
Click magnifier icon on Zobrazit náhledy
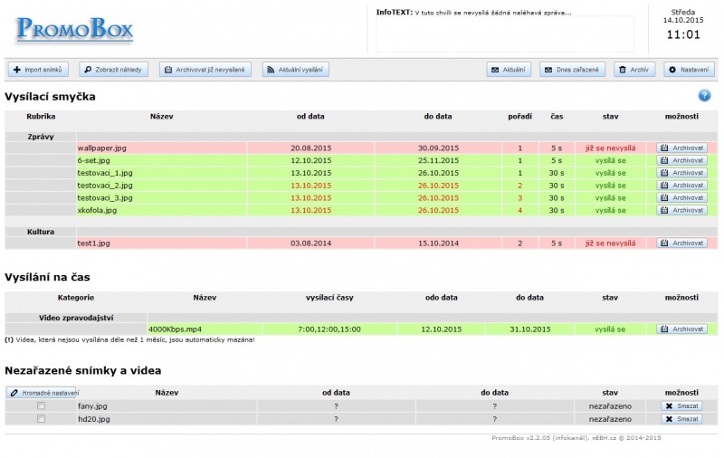[88, 70]
